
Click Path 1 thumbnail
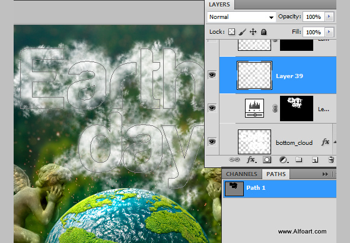[234, 189]
